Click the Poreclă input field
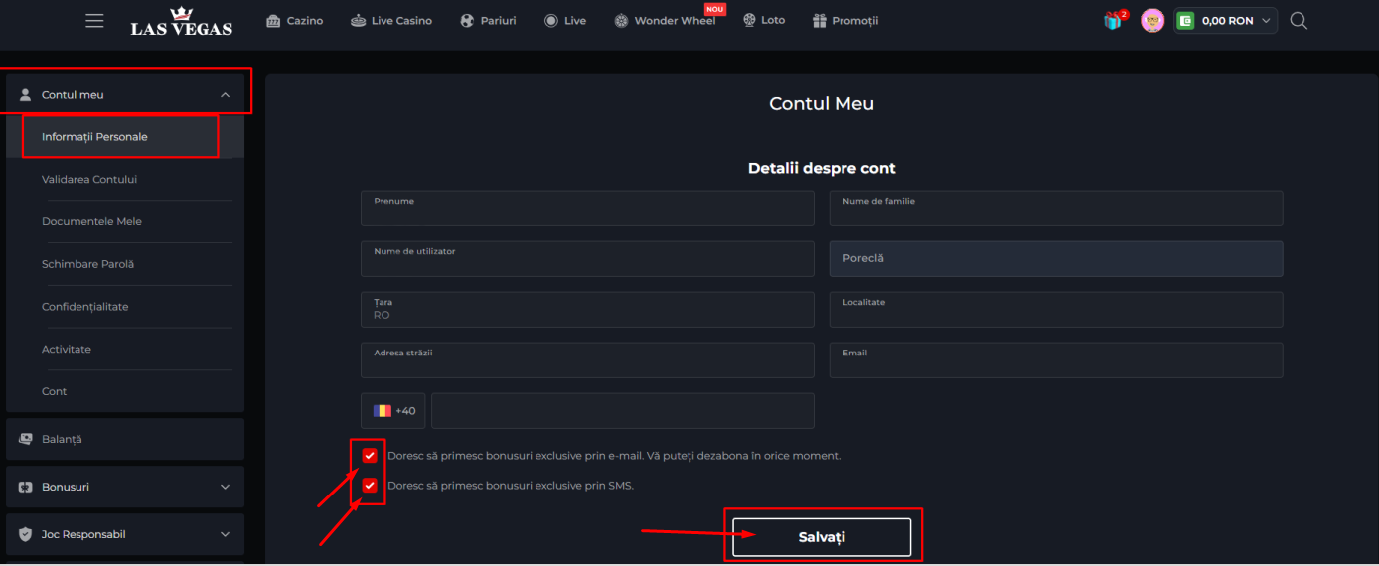This screenshot has width=1379, height=566. (x=1055, y=259)
